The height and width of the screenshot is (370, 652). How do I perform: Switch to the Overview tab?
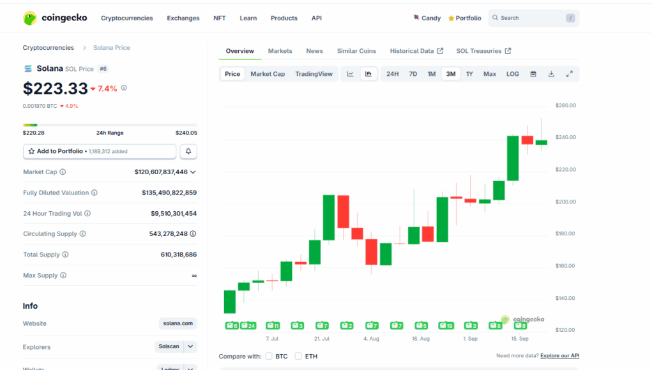point(240,51)
